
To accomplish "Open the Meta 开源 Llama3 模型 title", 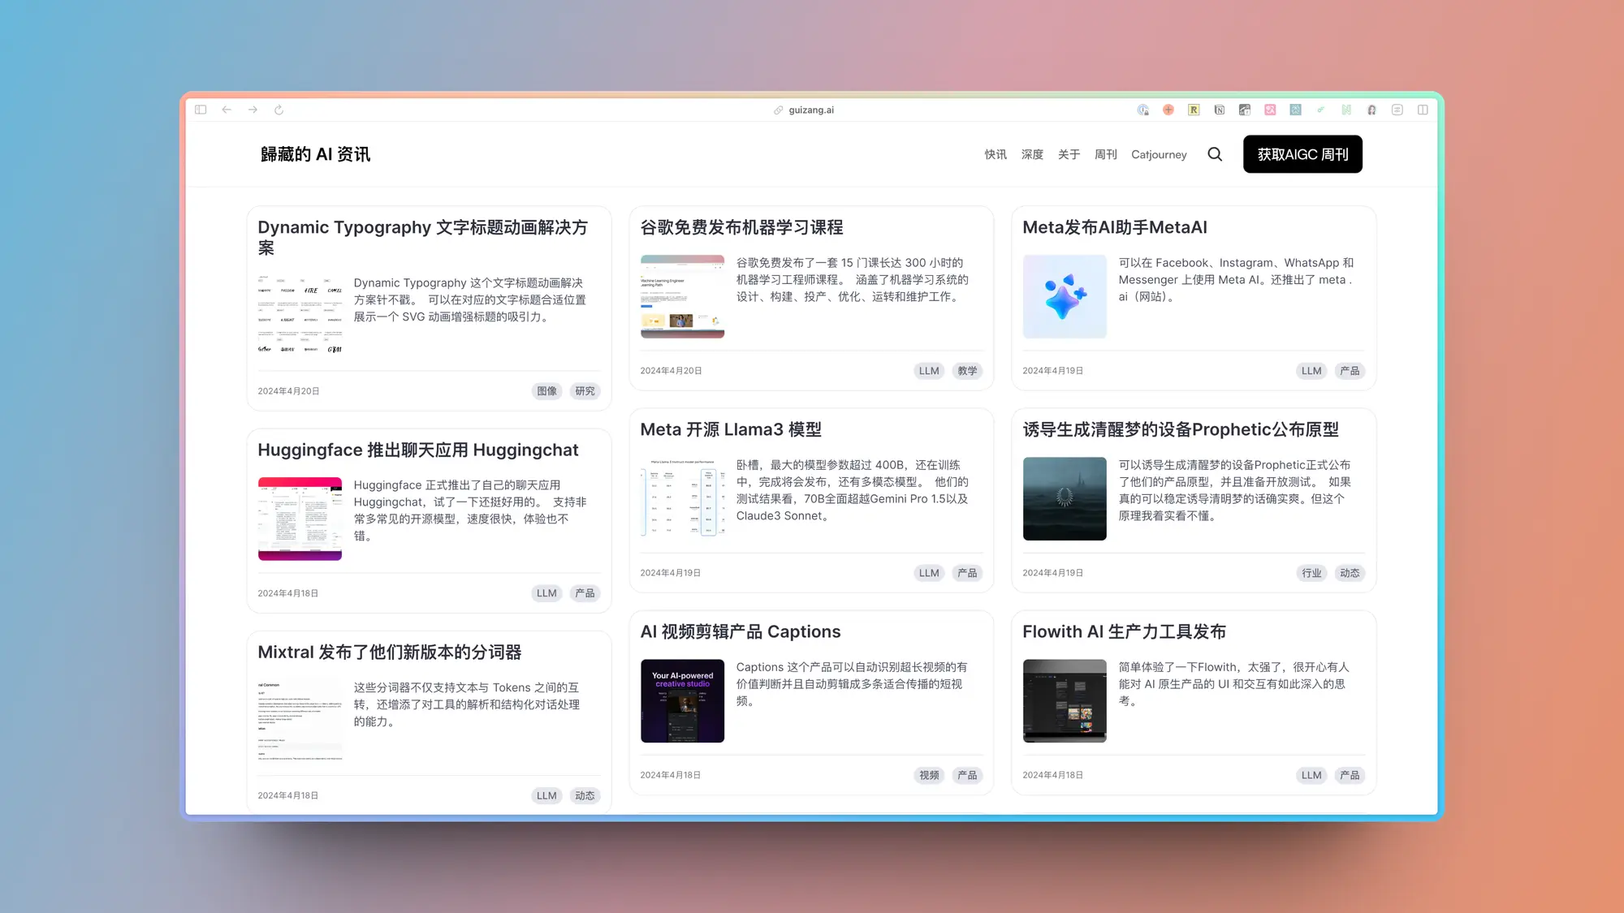I will pyautogui.click(x=731, y=429).
